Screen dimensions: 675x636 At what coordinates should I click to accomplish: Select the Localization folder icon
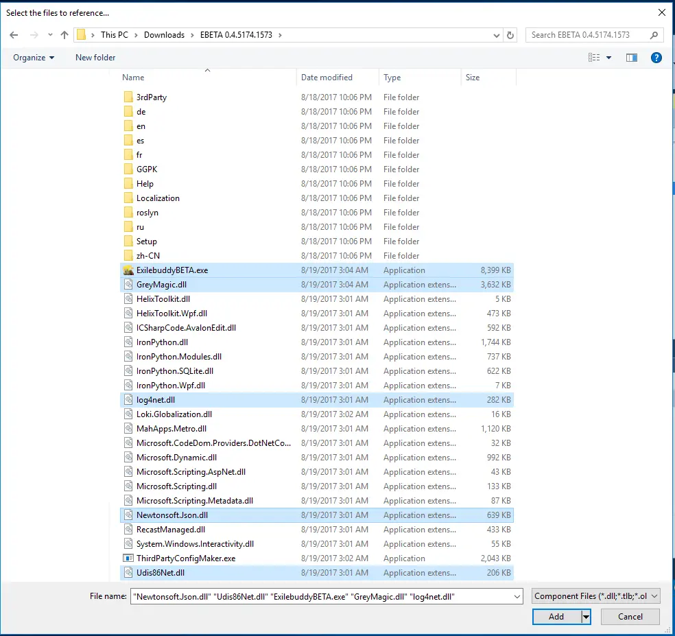pos(128,198)
